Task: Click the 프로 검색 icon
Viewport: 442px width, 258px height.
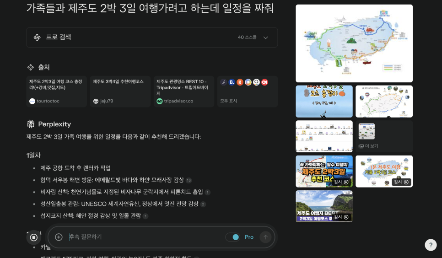Action: (x=38, y=38)
